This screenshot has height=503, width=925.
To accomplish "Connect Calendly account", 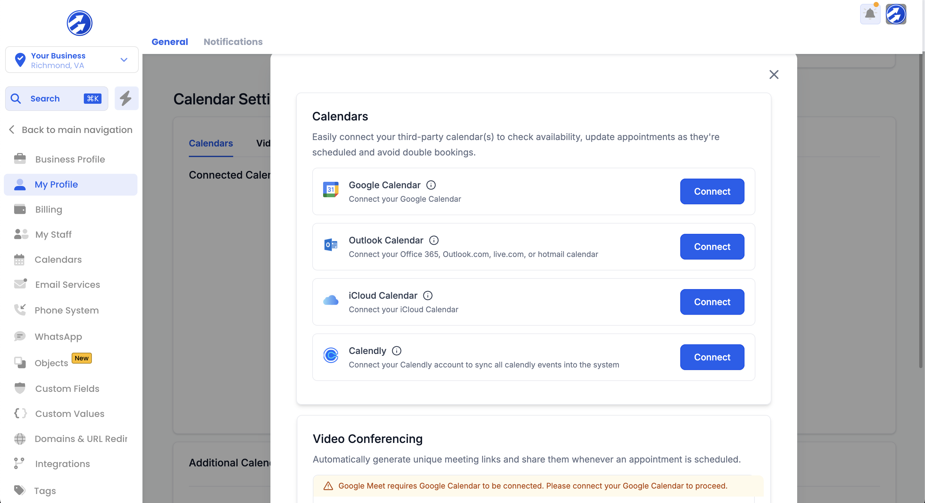I will (x=712, y=357).
